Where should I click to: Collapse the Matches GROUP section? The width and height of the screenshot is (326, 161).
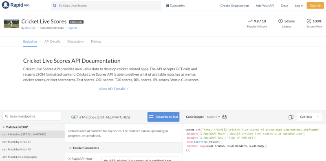click(4, 127)
